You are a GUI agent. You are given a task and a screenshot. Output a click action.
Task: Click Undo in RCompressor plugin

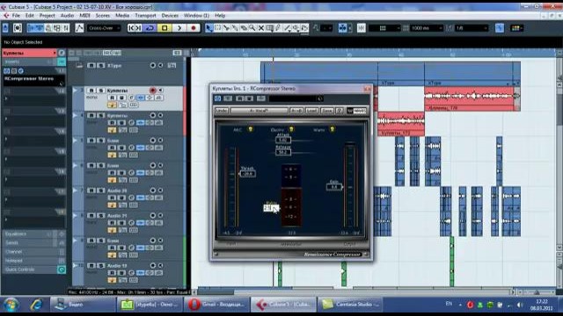pyautogui.click(x=222, y=111)
